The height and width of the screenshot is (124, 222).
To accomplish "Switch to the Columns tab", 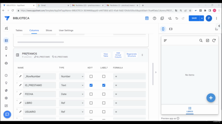I will pyautogui.click(x=34, y=30).
